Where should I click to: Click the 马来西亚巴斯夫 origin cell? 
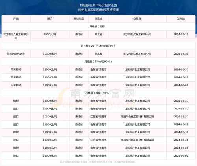pyautogui.click(x=16, y=54)
